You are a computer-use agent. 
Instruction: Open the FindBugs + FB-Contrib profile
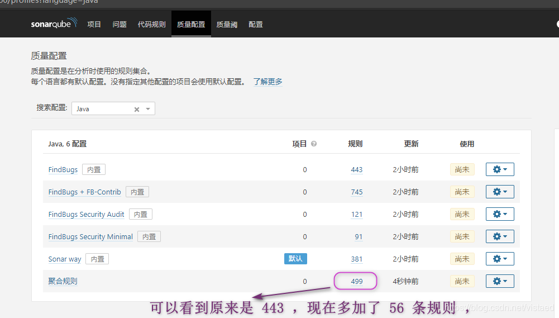(x=84, y=192)
